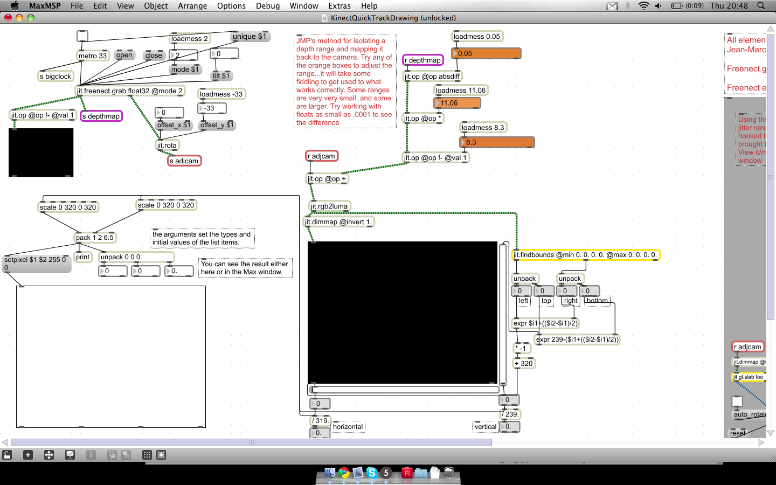
Task: Open Max 5 from the Dock
Action: pos(386,473)
